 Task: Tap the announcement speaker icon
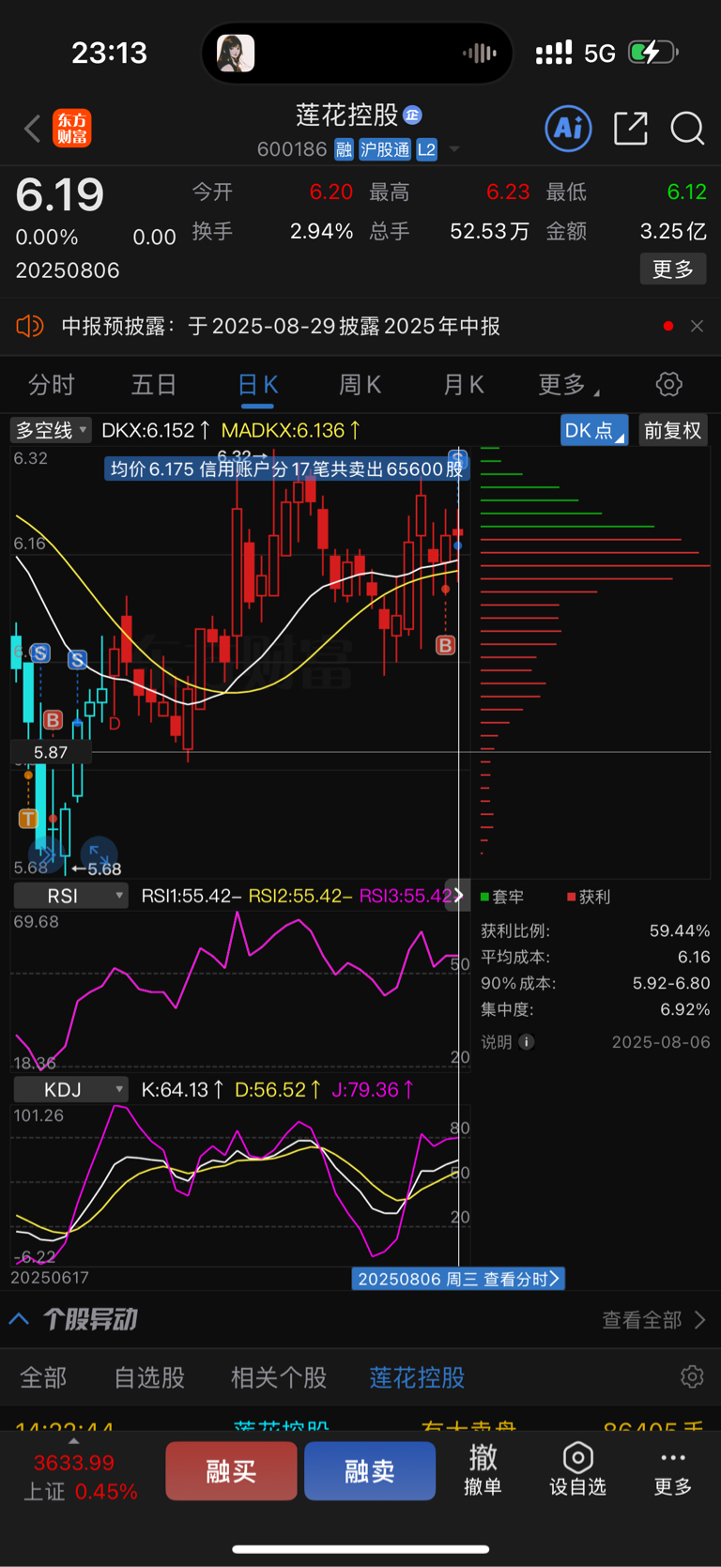[30, 326]
